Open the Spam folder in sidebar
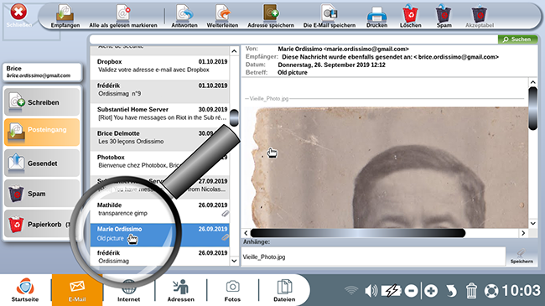The image size is (545, 306). click(42, 194)
